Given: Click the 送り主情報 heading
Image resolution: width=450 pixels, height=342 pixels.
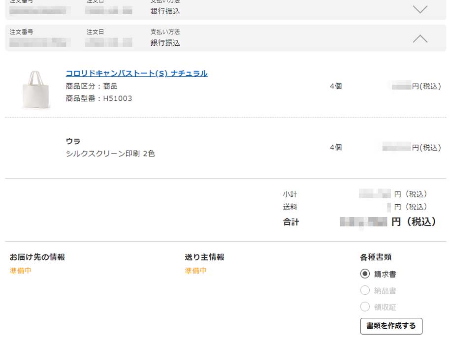Looking at the screenshot, I should coord(204,257).
